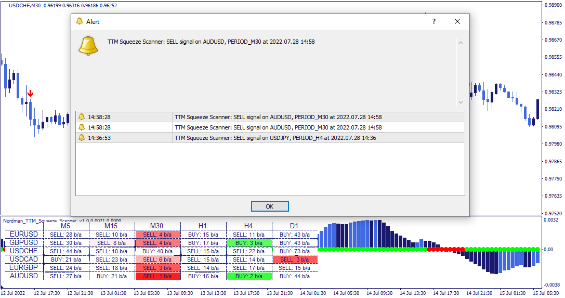Open EURGBP M30 red cell SELL: 3 b/a
Screen dimensions: 565x298
(158, 268)
